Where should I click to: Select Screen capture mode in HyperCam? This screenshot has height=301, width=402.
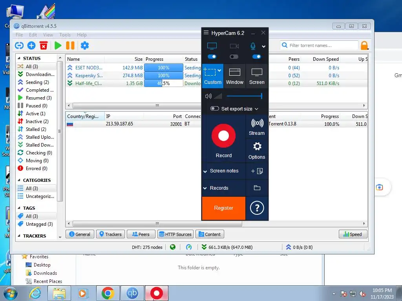(257, 76)
